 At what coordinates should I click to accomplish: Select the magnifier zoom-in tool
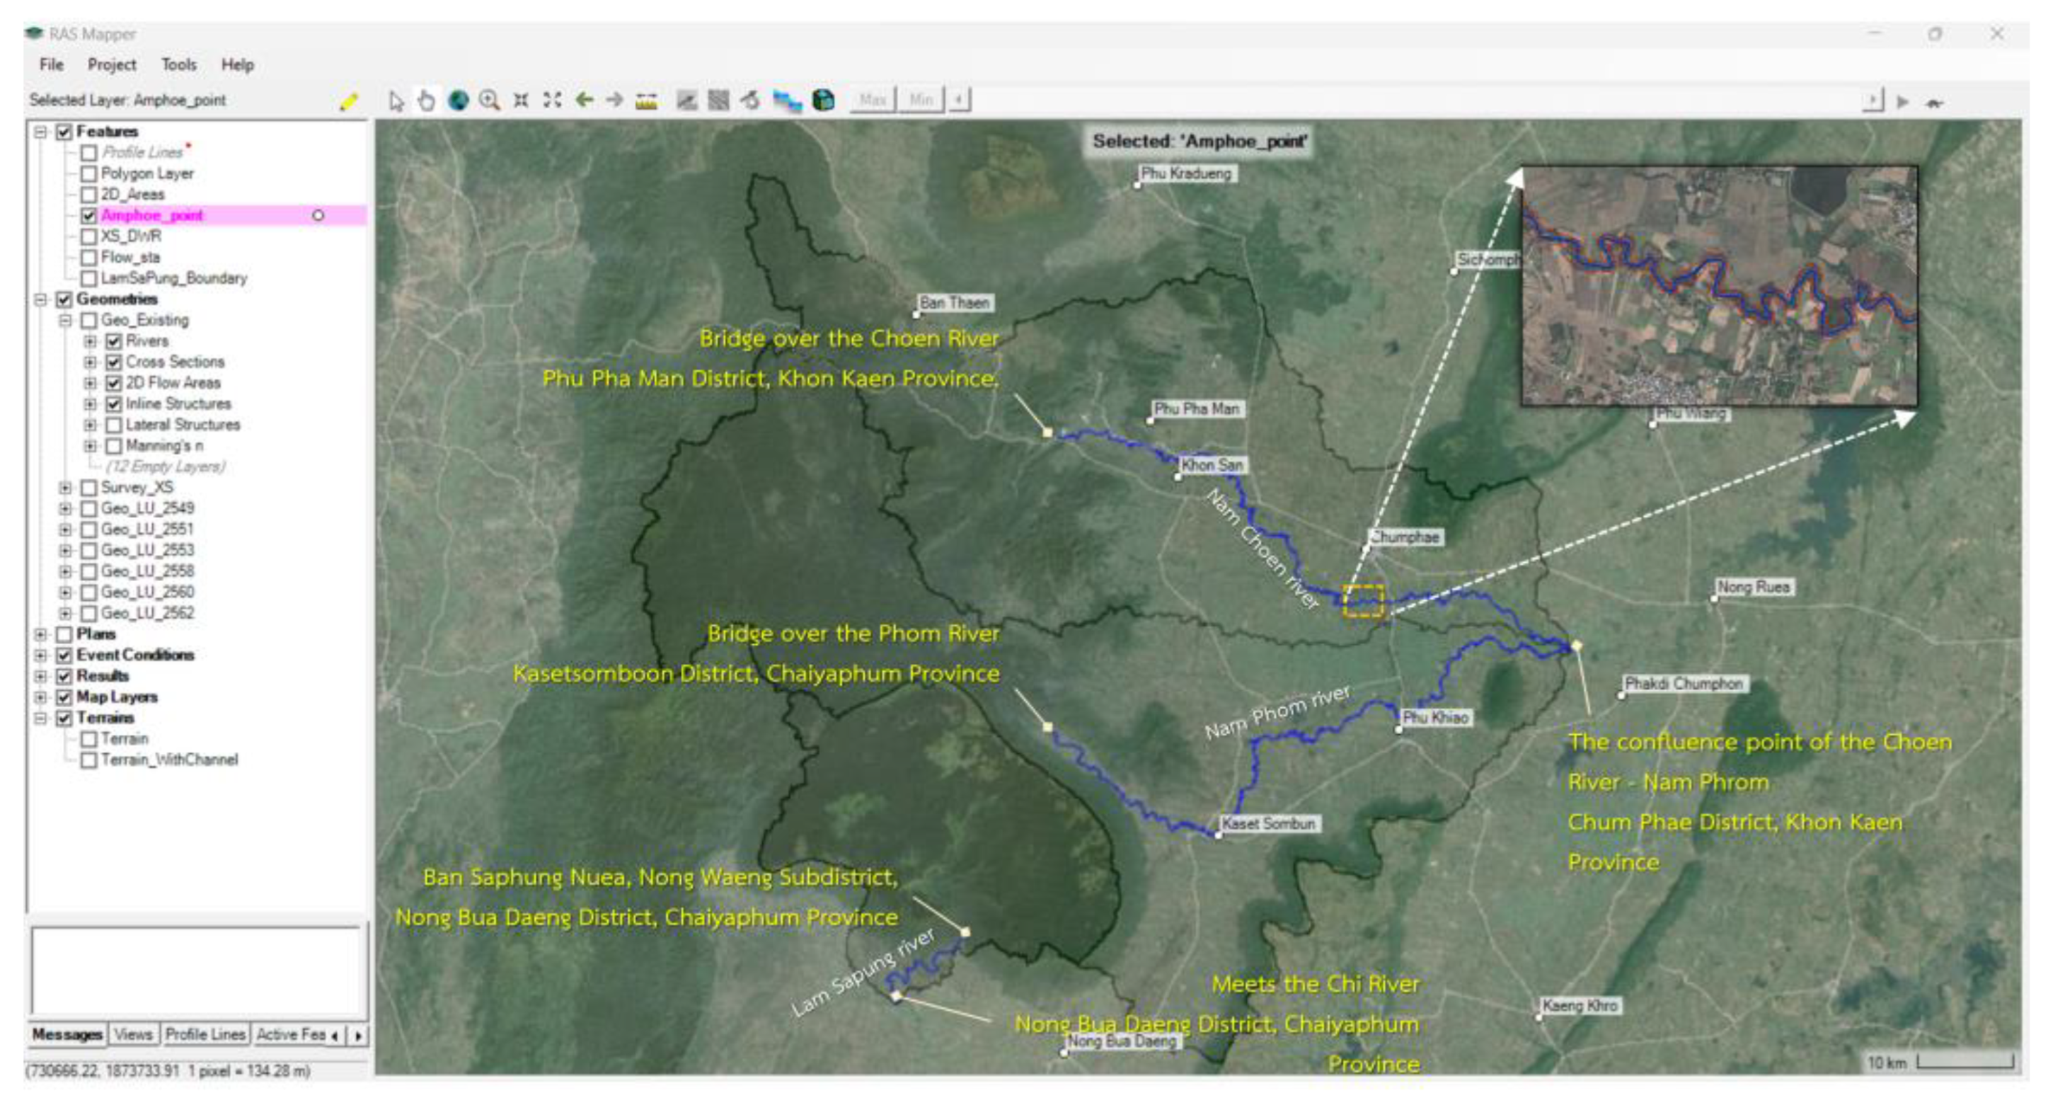point(490,101)
